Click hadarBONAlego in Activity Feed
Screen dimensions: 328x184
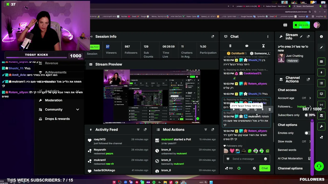[x=104, y=170]
